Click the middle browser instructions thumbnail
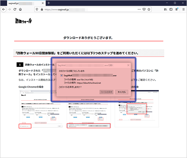Viewport: 187px width, 158px height. pos(88,112)
